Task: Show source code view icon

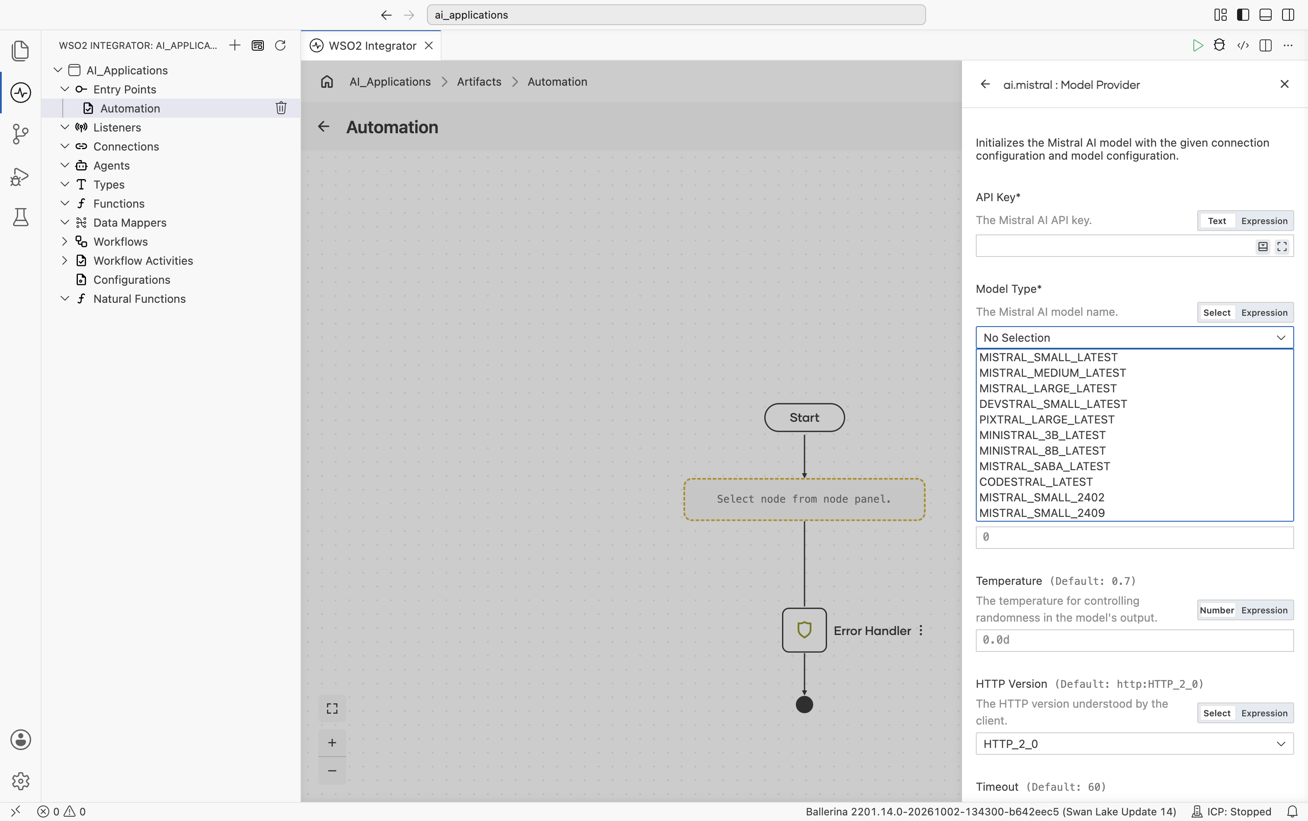Action: tap(1243, 45)
